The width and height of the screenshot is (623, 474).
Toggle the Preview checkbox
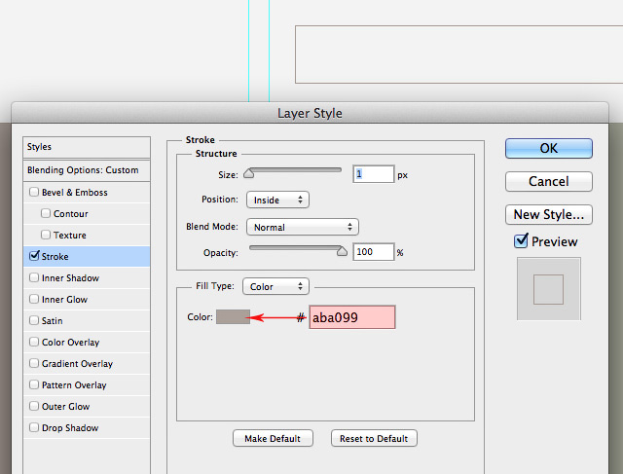521,240
